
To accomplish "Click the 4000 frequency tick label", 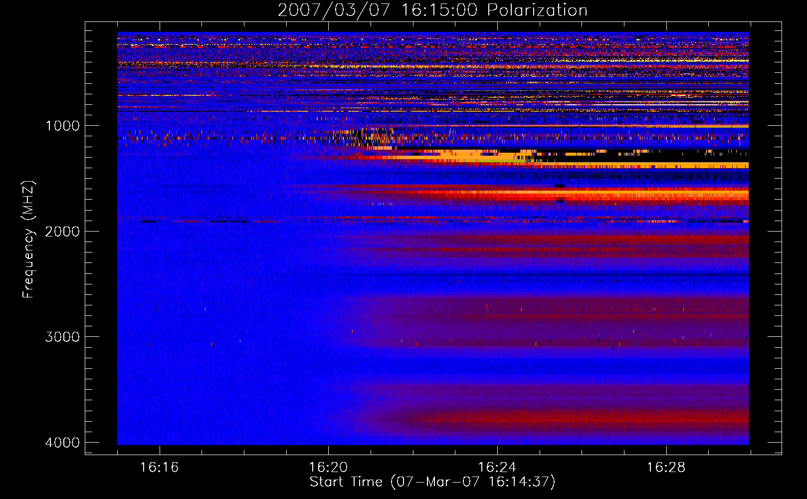I will (x=62, y=443).
